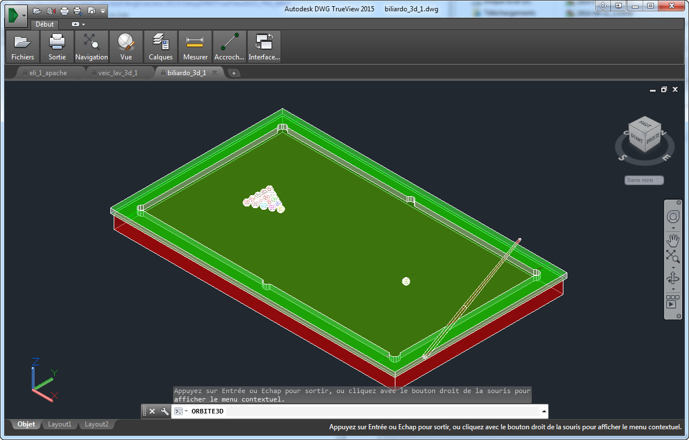Expand the command line history arrow

(544, 411)
